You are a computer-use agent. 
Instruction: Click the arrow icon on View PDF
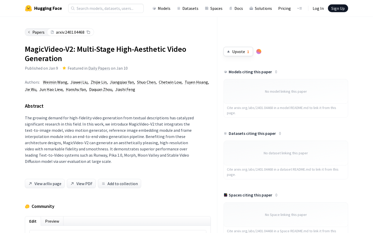(x=72, y=184)
